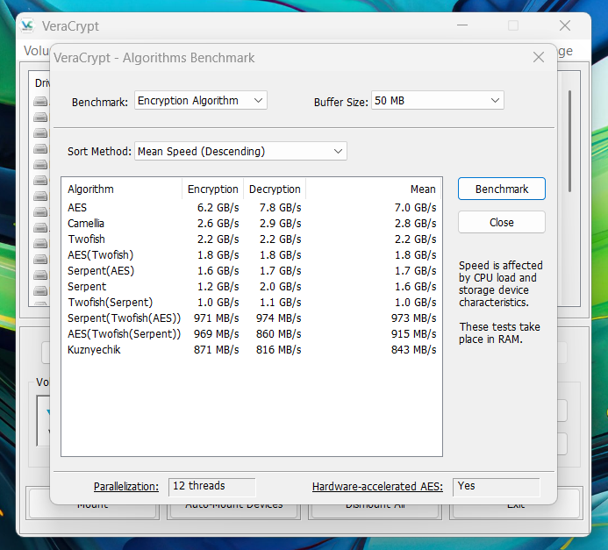Click the 7.0 GB/s mean value
The height and width of the screenshot is (550, 608).
pyautogui.click(x=415, y=208)
